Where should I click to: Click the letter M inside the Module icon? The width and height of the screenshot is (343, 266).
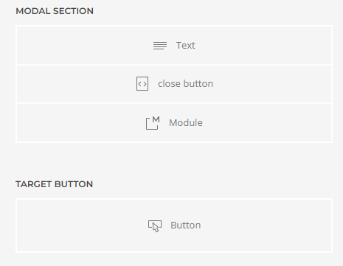(156, 119)
